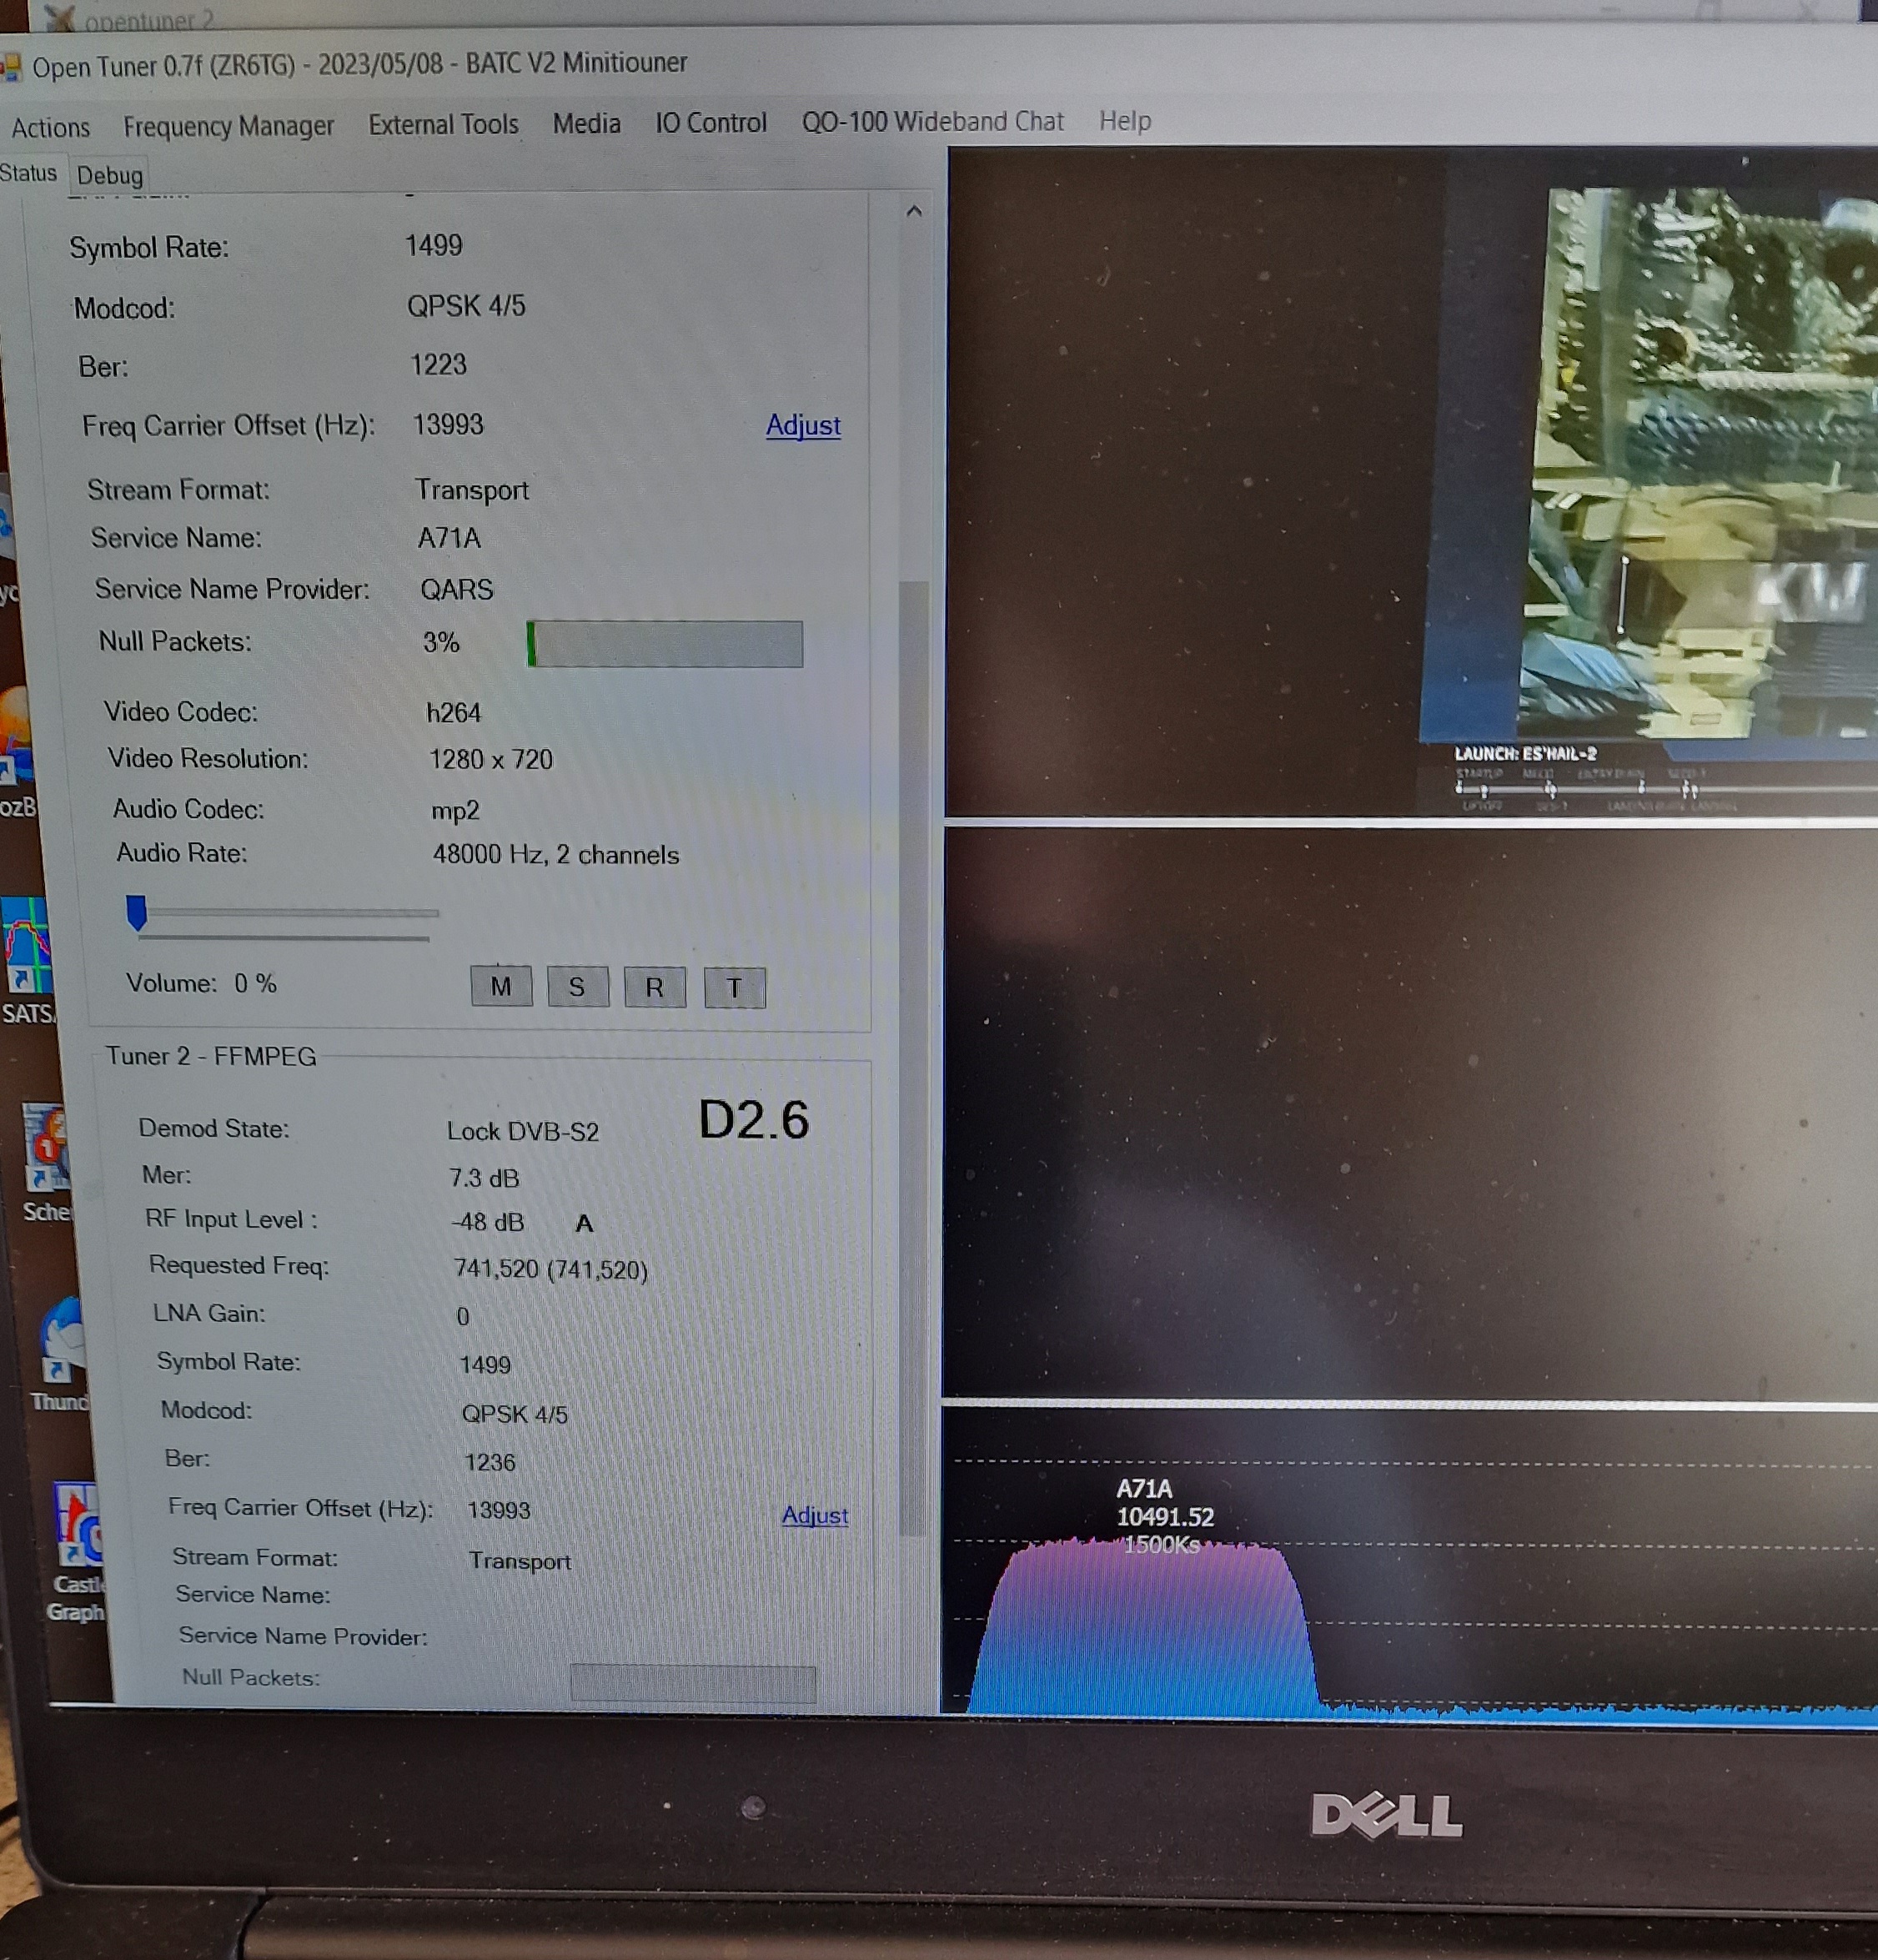This screenshot has height=1960, width=1878.
Task: Click Audio Rate value 48000 Hz, 2 channels
Action: 555,855
